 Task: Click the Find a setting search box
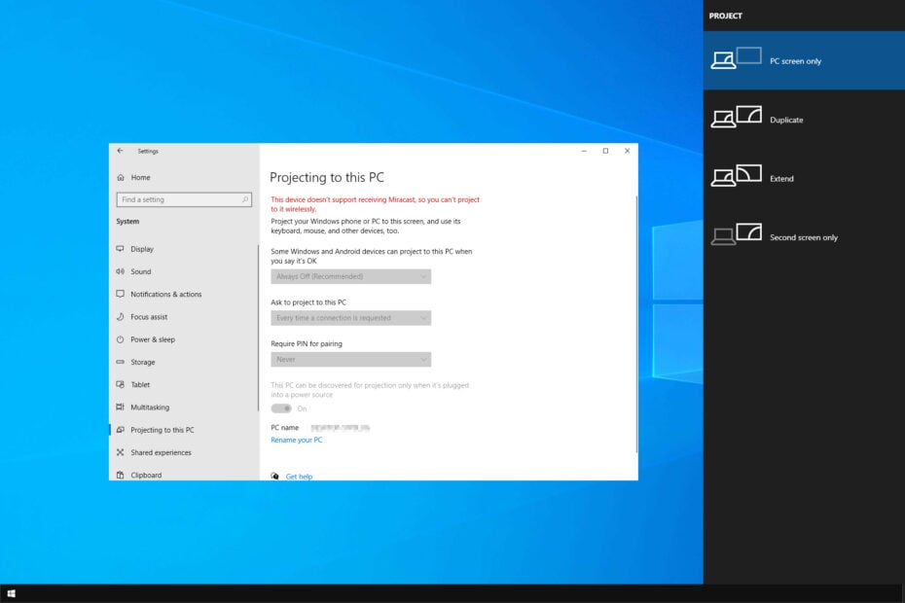(184, 198)
